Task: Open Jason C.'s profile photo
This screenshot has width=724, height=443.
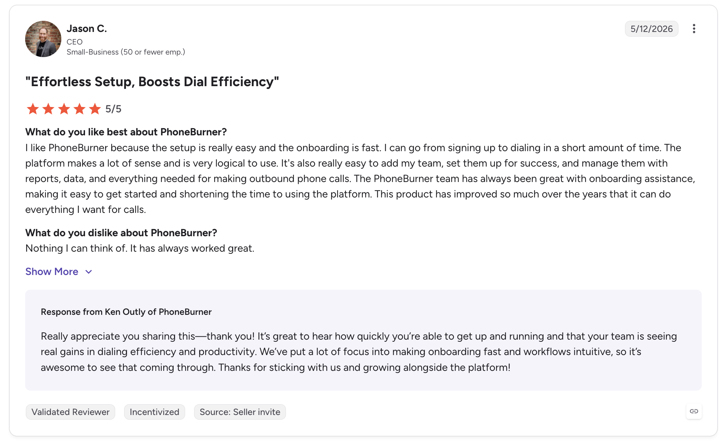Action: tap(43, 39)
